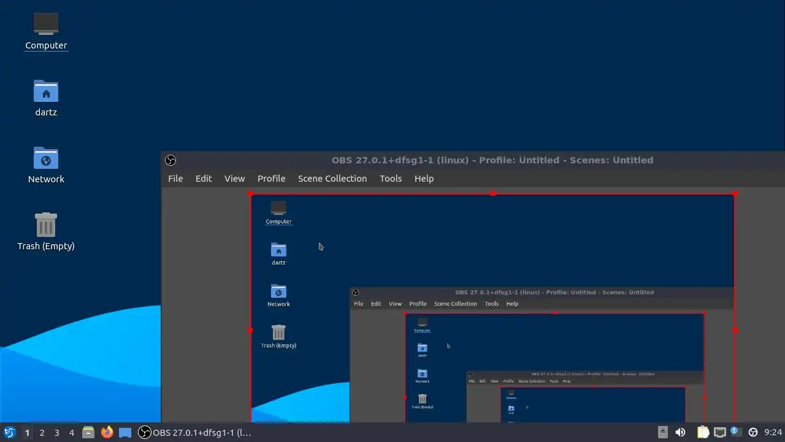Viewport: 785px width, 442px height.
Task: Open the Scene Collection menu
Action: (332, 179)
